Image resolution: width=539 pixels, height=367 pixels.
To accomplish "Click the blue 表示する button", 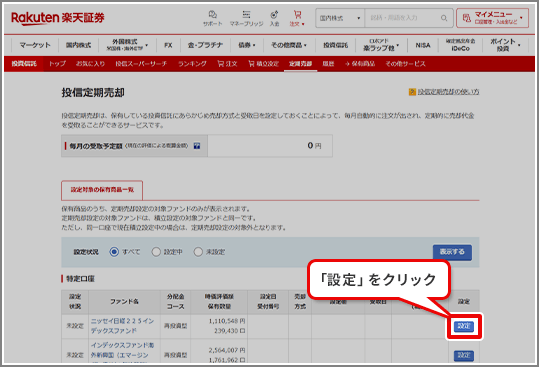I will [452, 252].
